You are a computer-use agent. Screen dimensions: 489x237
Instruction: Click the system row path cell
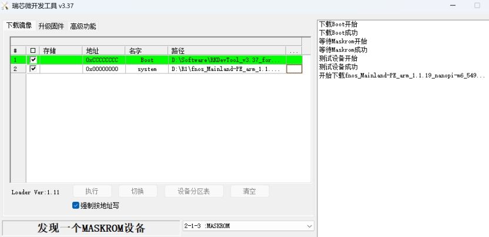tap(226, 69)
